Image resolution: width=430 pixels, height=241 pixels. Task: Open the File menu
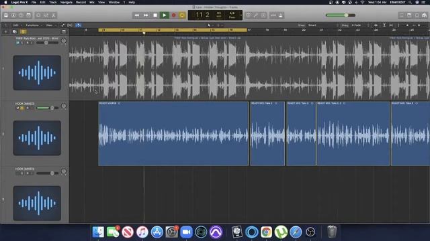pyautogui.click(x=34, y=2)
